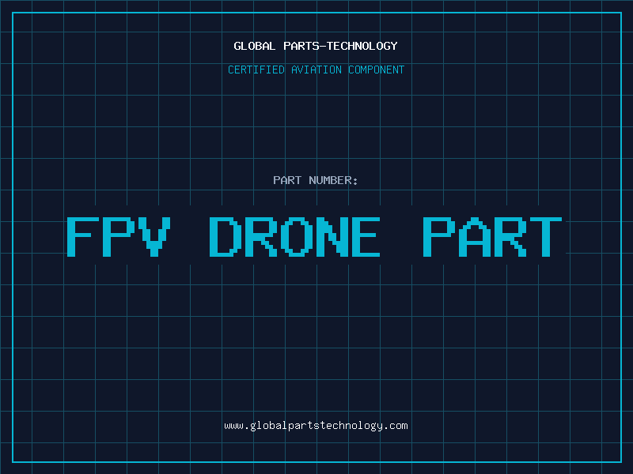This screenshot has width=633, height=474.
Task: Click the 'GLOBAL PARTS-TECHNOLOGY' heading text
Action: [x=316, y=47]
